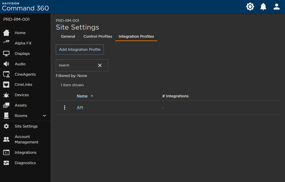
Task: Open the user account profile icon
Action: tap(276, 7)
